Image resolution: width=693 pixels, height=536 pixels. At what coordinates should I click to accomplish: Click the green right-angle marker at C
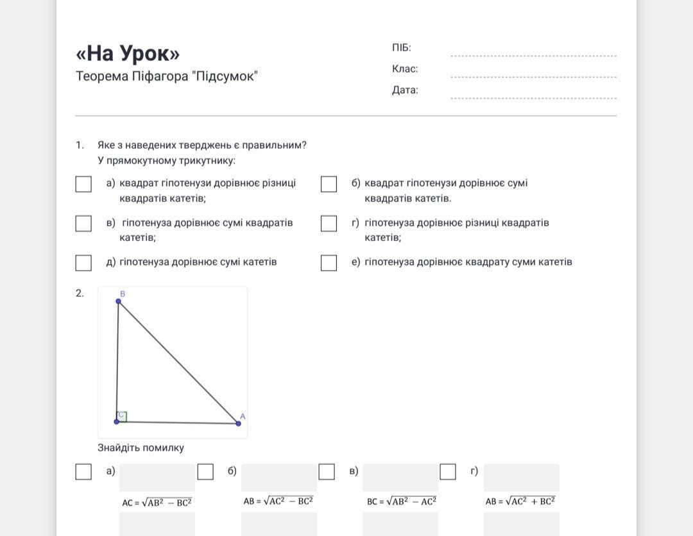pos(122,416)
